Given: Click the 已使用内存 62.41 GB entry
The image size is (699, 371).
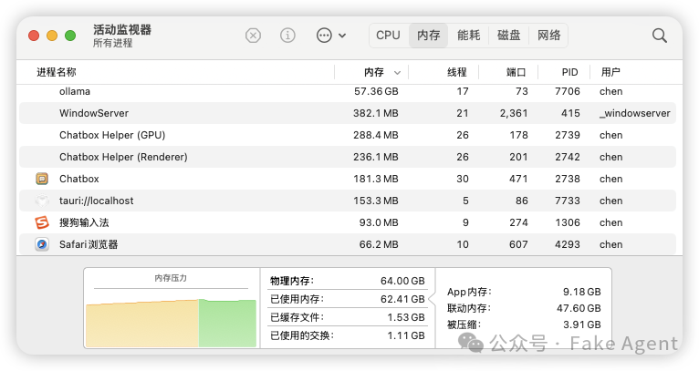Looking at the screenshot, I should click(x=348, y=299).
